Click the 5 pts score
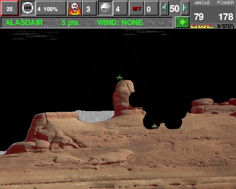The height and width of the screenshot is (189, 236). point(70,23)
